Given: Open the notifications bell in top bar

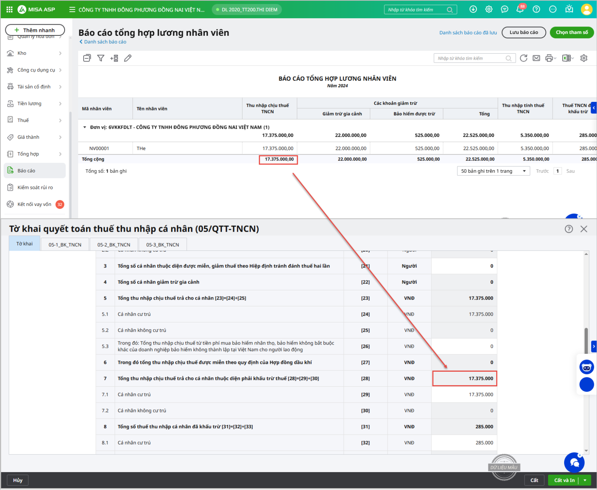Looking at the screenshot, I should tap(520, 9).
